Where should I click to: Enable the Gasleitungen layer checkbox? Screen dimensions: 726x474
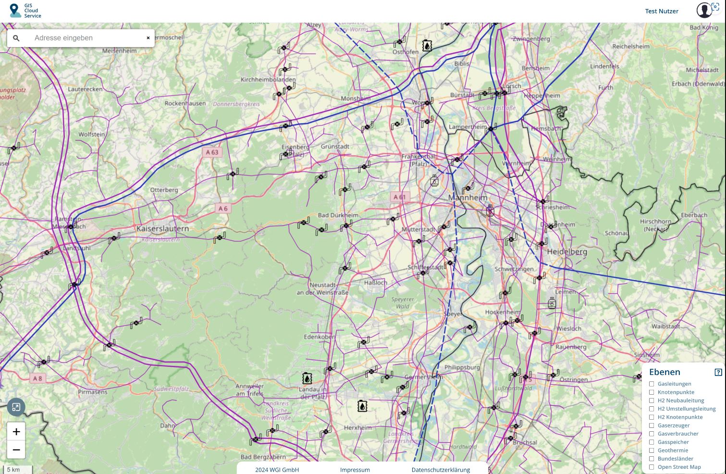click(x=652, y=384)
